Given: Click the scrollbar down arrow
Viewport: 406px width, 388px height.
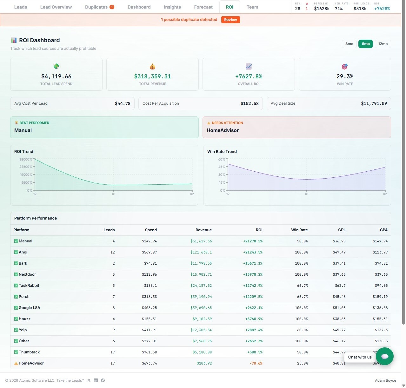Looking at the screenshot, I should pos(403,386).
